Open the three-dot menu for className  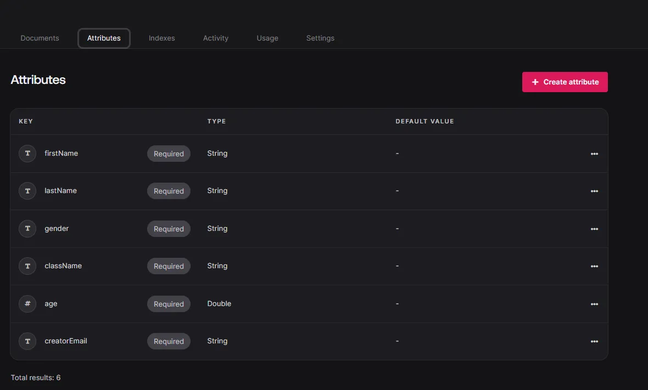pyautogui.click(x=594, y=267)
